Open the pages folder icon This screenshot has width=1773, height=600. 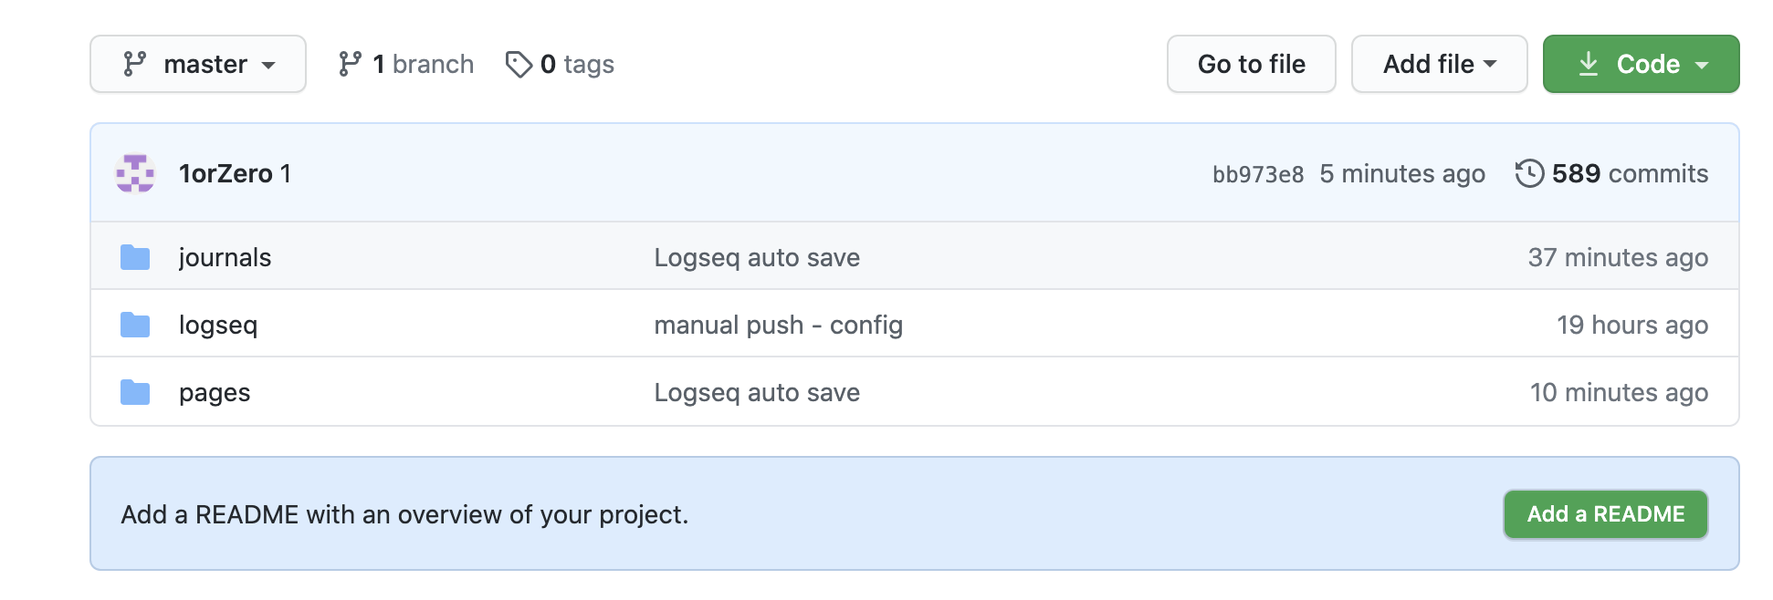(134, 391)
